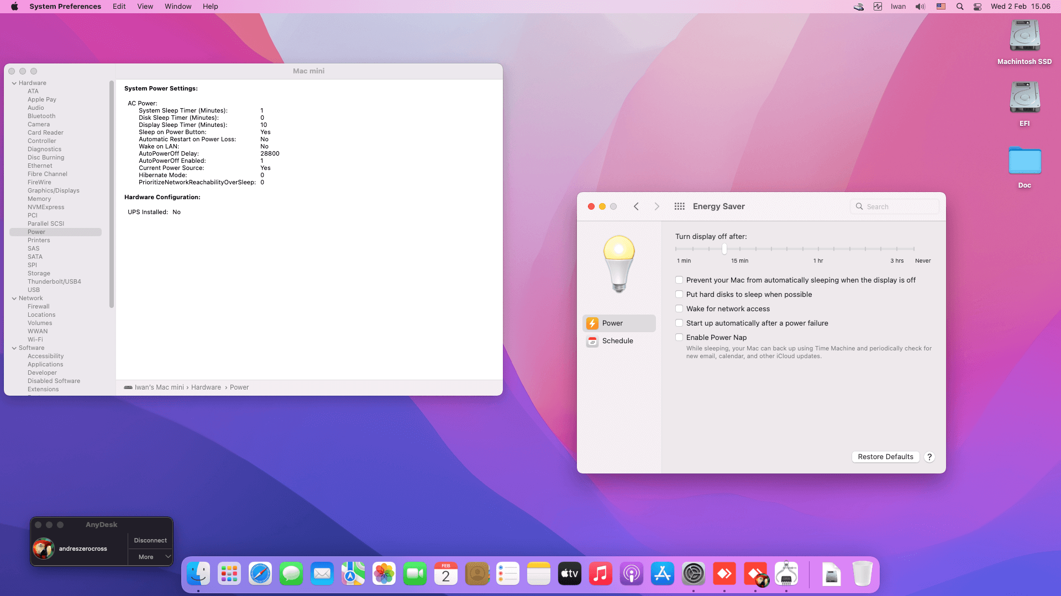Open the Window menu in menu bar
This screenshot has width=1061, height=596.
[x=178, y=7]
